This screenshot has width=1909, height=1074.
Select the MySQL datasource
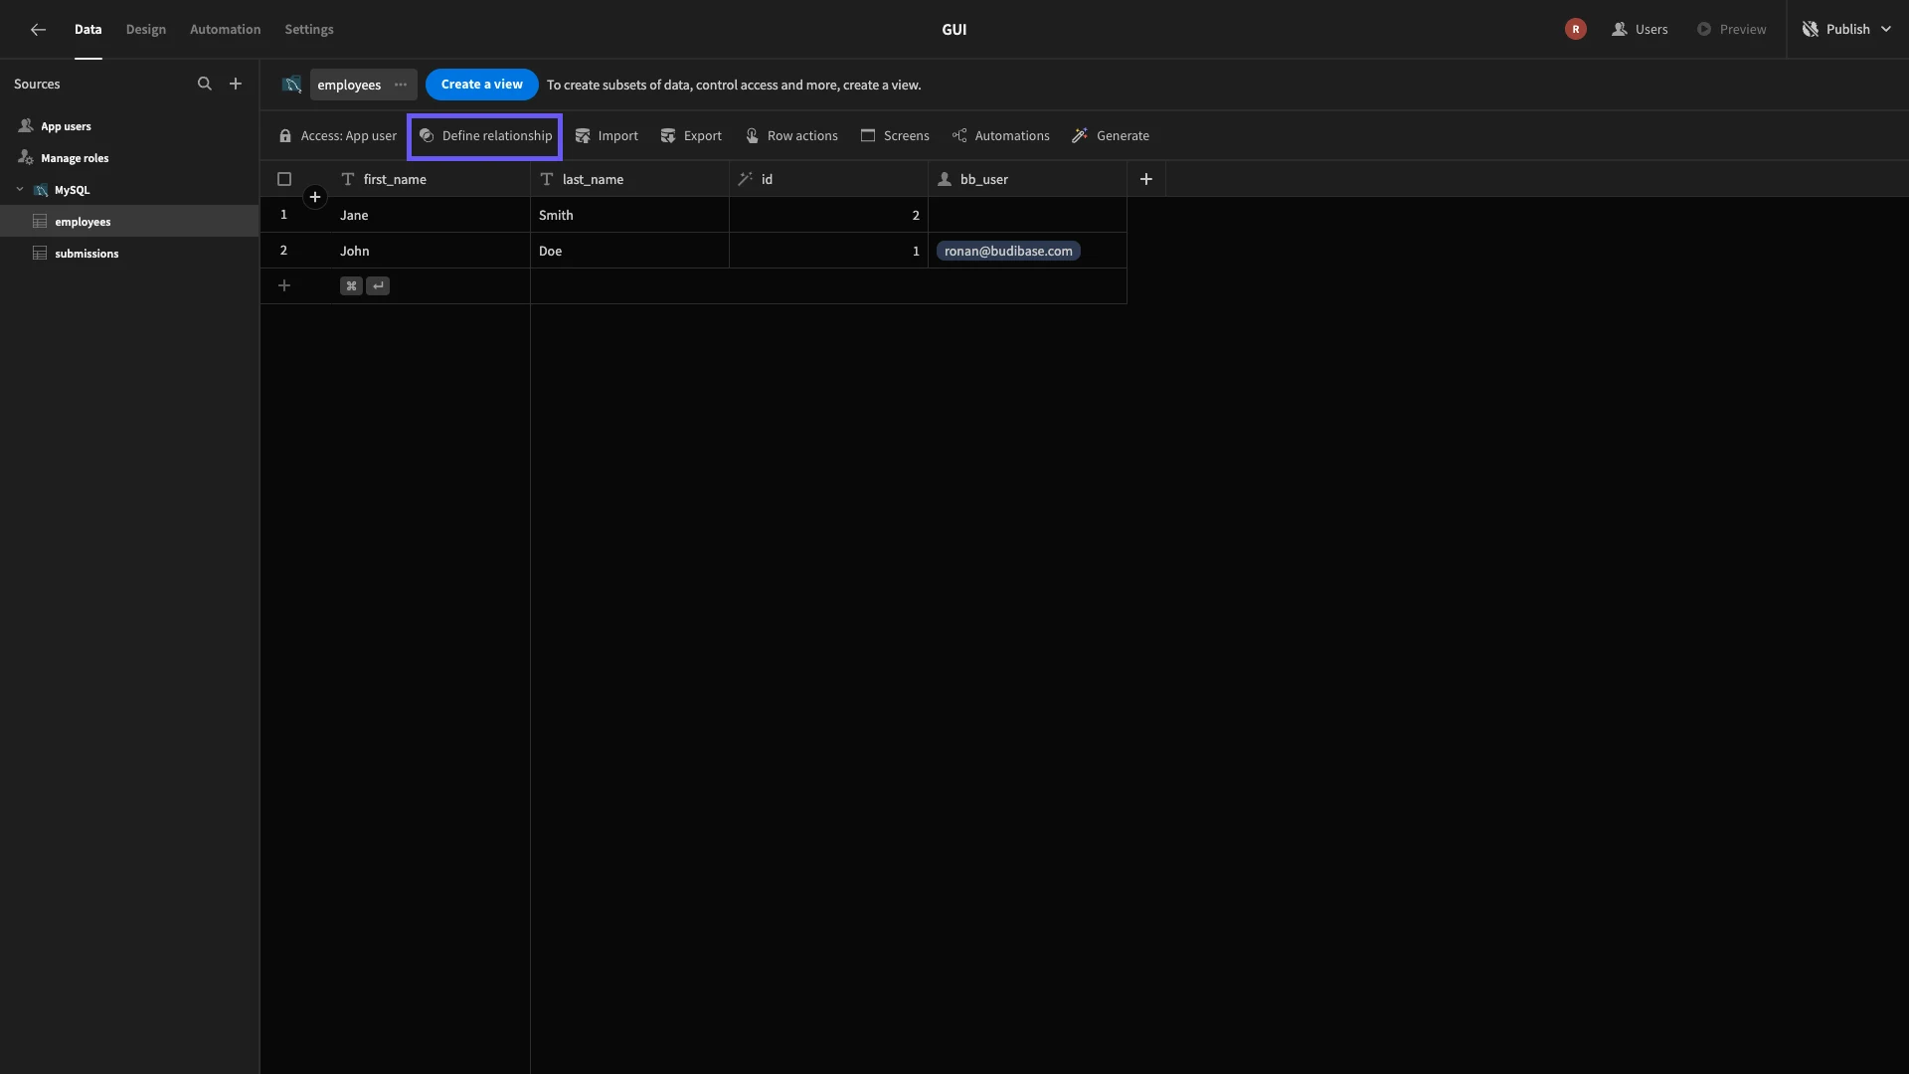coord(72,190)
